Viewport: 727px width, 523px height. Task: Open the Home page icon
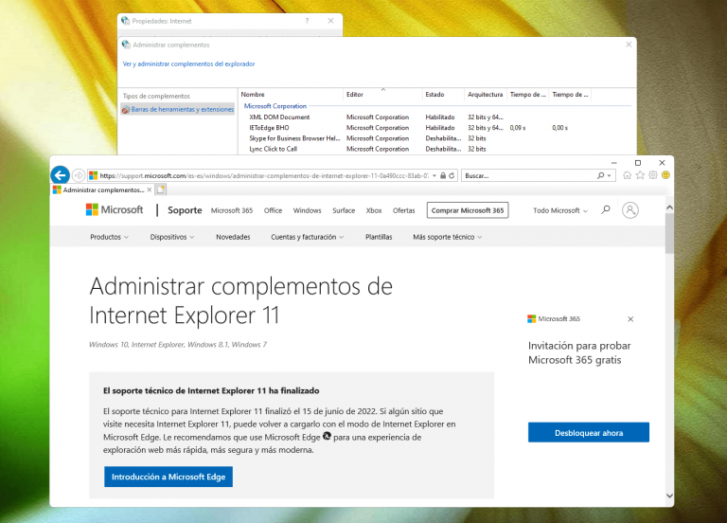[628, 175]
